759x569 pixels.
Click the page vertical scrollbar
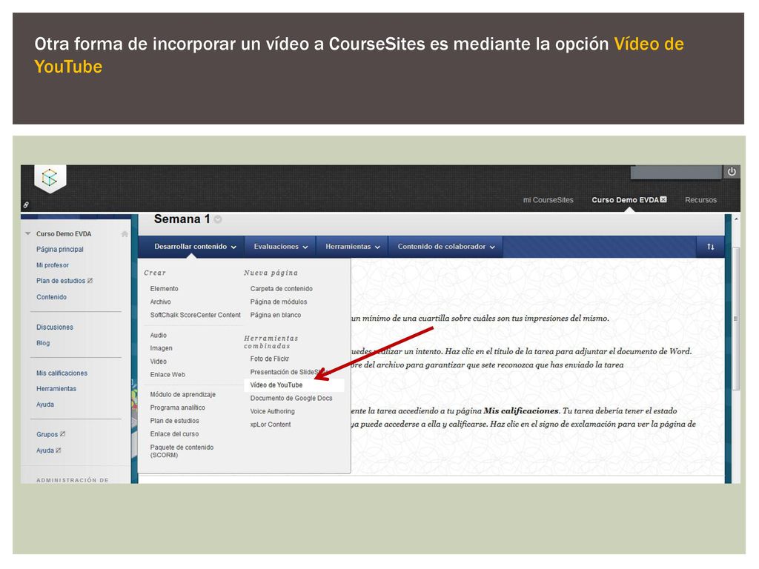pos(736,318)
